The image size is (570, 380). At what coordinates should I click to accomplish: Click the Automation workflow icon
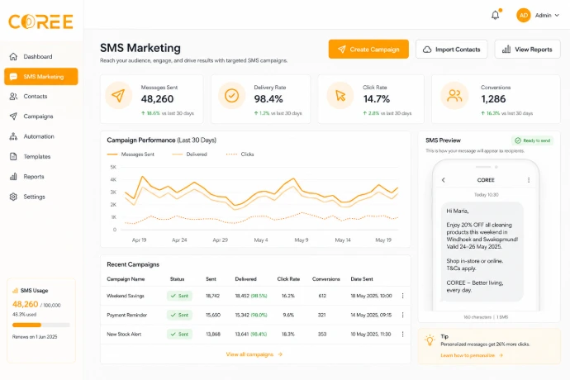(x=13, y=136)
